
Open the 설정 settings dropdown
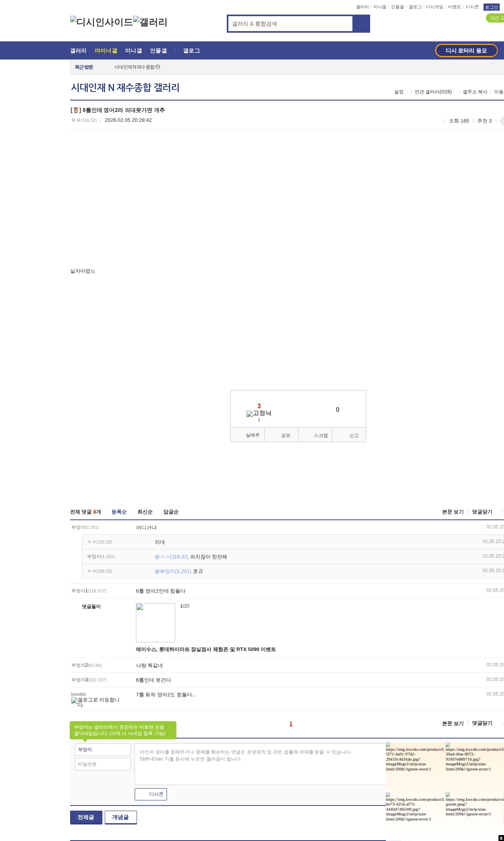click(399, 92)
